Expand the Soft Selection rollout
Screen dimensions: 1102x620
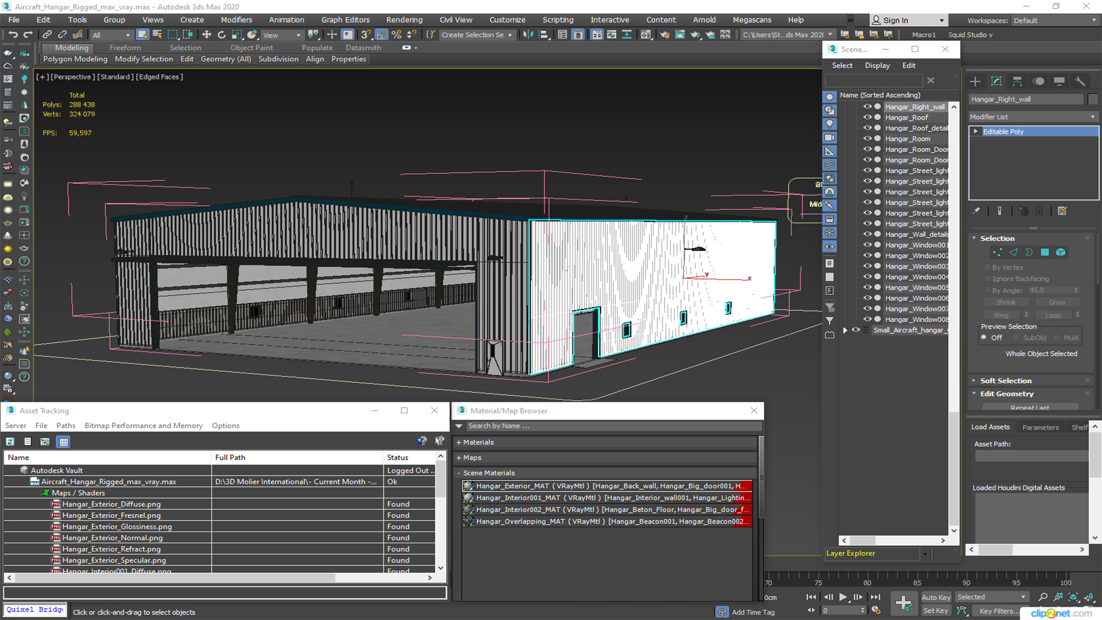point(1006,381)
